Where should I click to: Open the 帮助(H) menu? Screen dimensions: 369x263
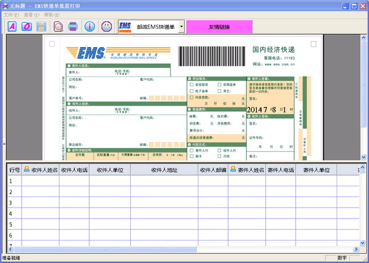(x=52, y=15)
